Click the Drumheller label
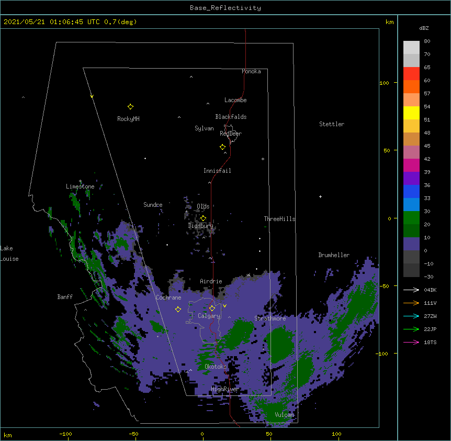Screen dimensions: 451x441 click(x=334, y=255)
